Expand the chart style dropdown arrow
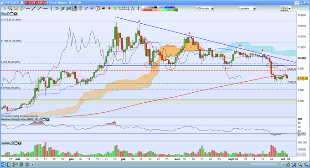The width and height of the screenshot is (310, 168). tap(289, 9)
